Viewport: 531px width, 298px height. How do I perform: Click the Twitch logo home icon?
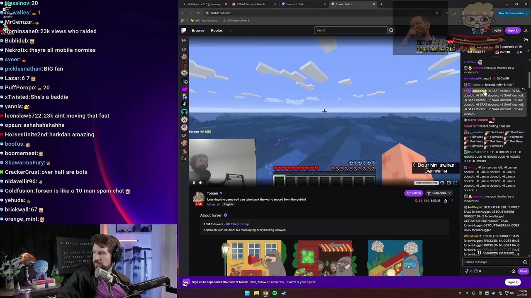click(x=184, y=30)
